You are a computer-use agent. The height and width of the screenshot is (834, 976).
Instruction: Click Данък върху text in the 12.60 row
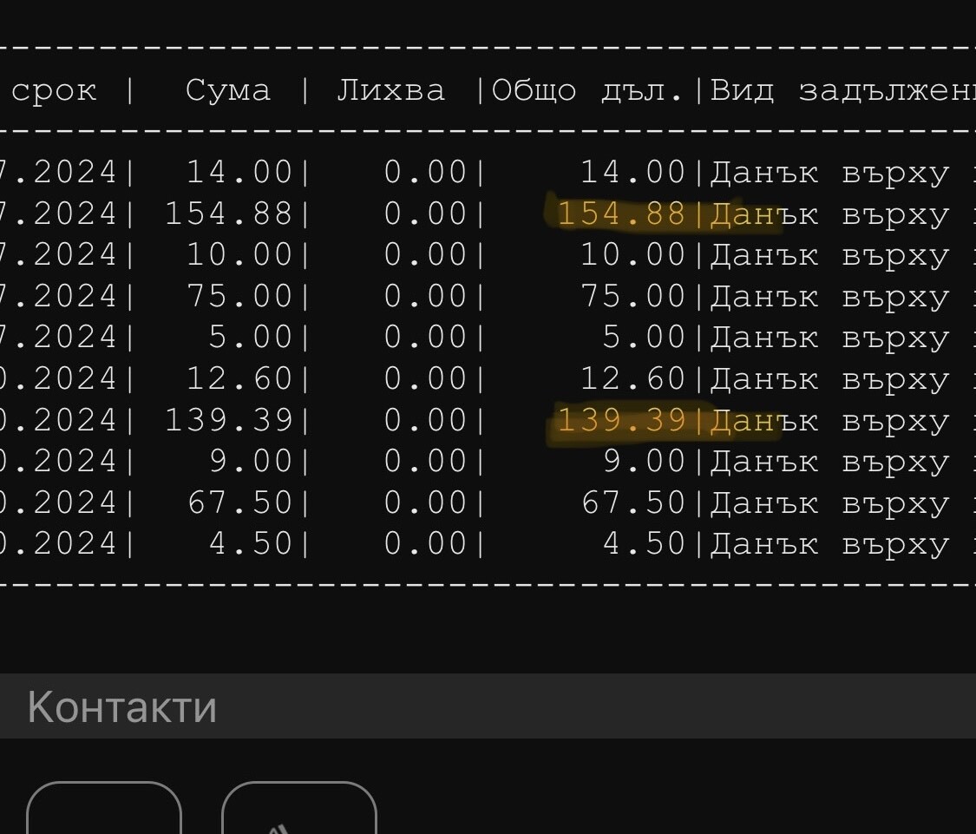coord(829,380)
